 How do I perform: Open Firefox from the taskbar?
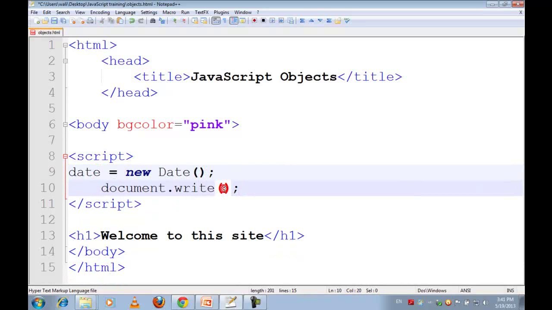[x=159, y=302]
